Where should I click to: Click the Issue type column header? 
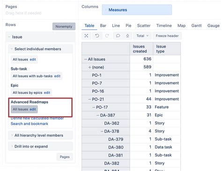coord(167,49)
